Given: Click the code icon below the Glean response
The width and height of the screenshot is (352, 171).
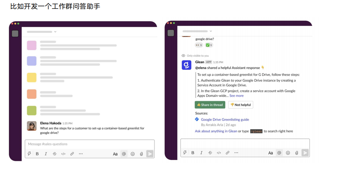Looking at the screenshot, I should (219, 153).
